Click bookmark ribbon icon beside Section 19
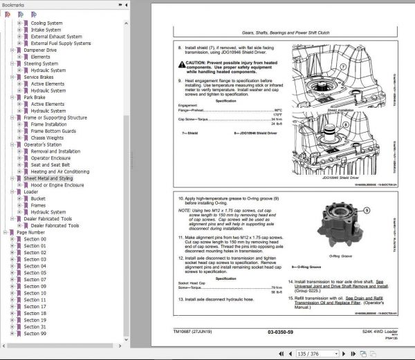This screenshot has height=360, width=415. click(x=19, y=321)
